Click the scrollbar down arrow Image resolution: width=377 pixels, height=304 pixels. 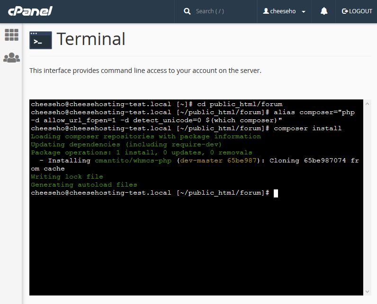[367, 292]
